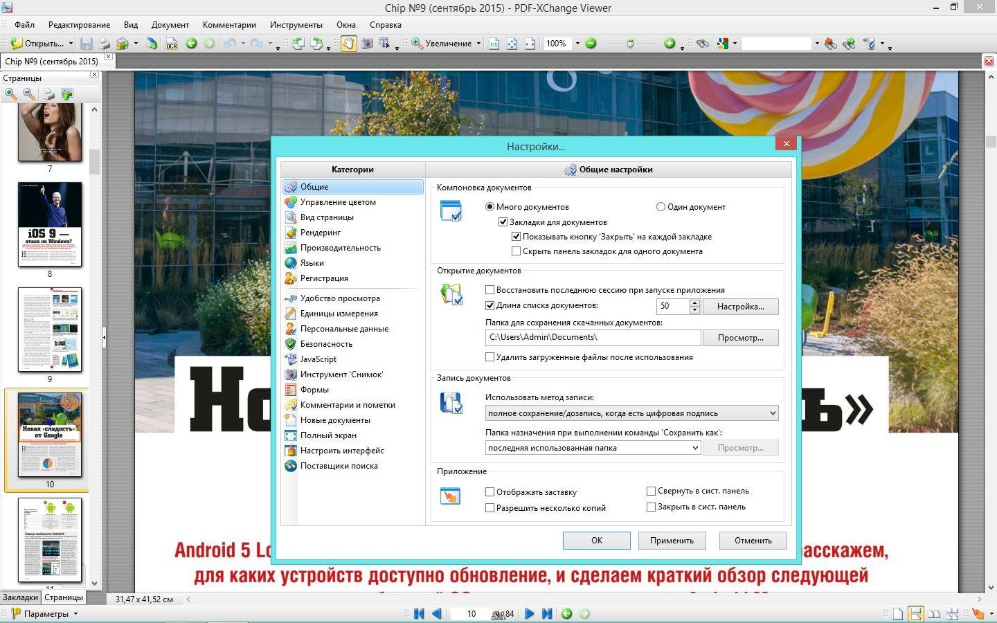Click the 'Отменить' button

(x=753, y=541)
